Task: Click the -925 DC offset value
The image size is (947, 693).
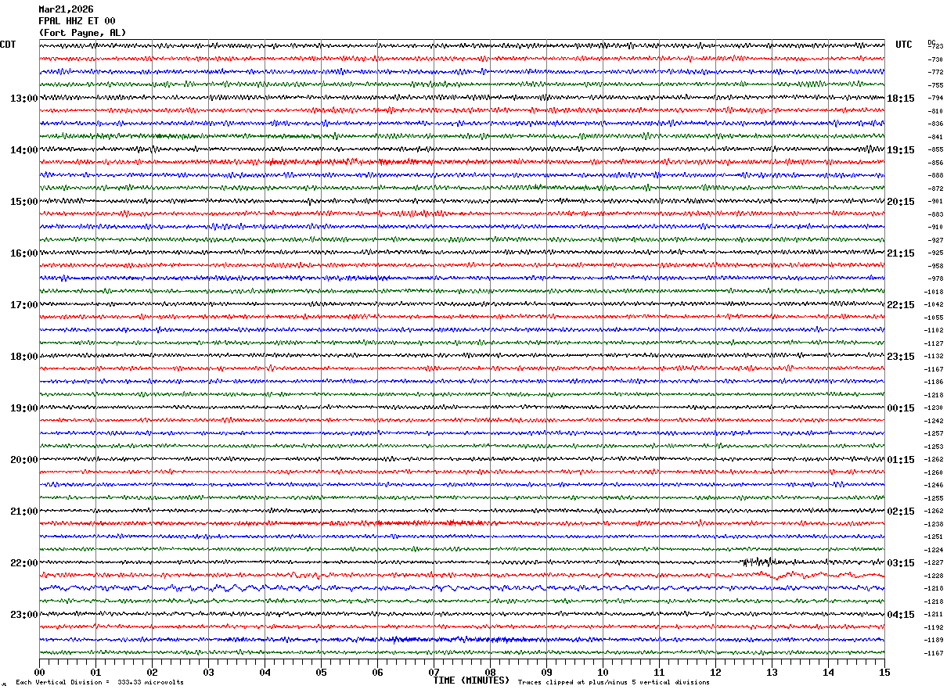Action: click(934, 253)
